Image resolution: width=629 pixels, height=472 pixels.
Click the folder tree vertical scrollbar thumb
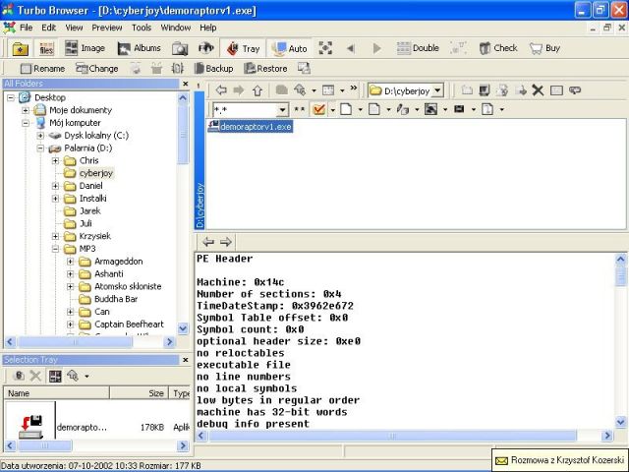click(x=183, y=135)
